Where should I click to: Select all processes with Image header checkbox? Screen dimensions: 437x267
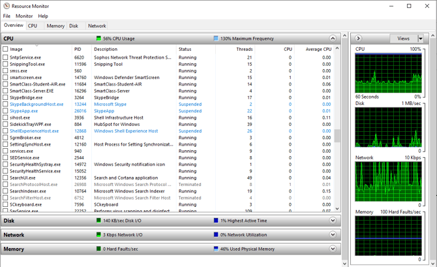pyautogui.click(x=5, y=49)
